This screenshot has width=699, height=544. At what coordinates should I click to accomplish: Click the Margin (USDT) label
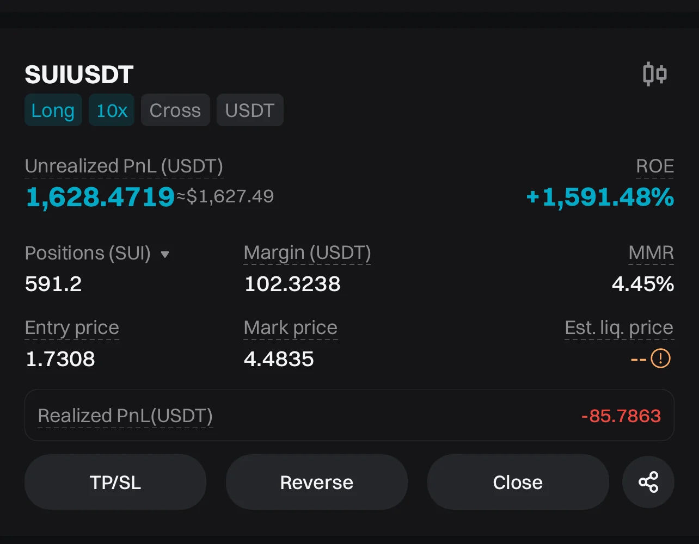pos(307,253)
